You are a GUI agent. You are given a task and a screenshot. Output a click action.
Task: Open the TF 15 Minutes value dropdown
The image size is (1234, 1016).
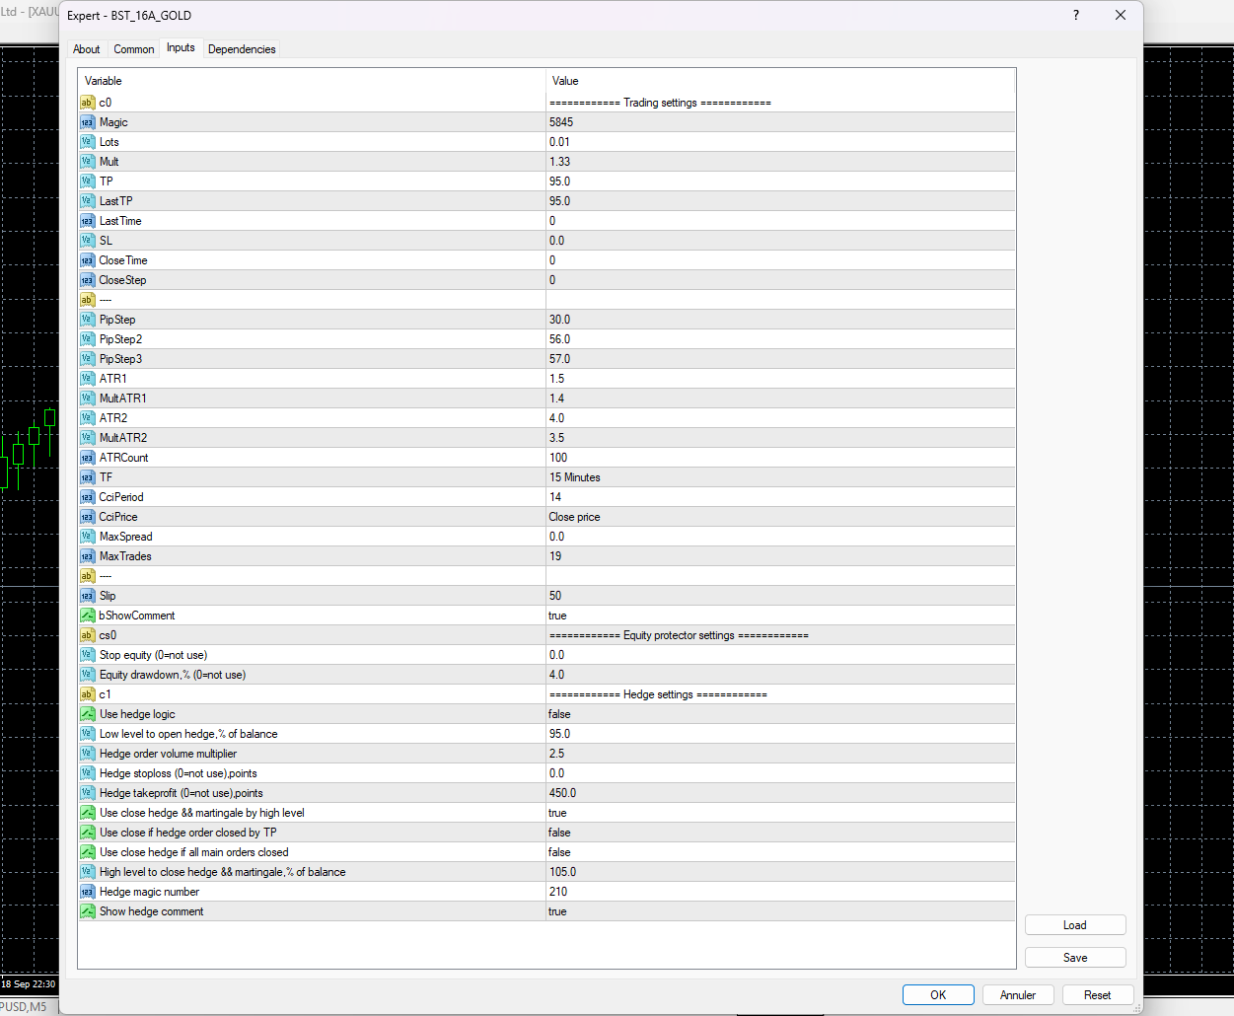[x=575, y=477]
